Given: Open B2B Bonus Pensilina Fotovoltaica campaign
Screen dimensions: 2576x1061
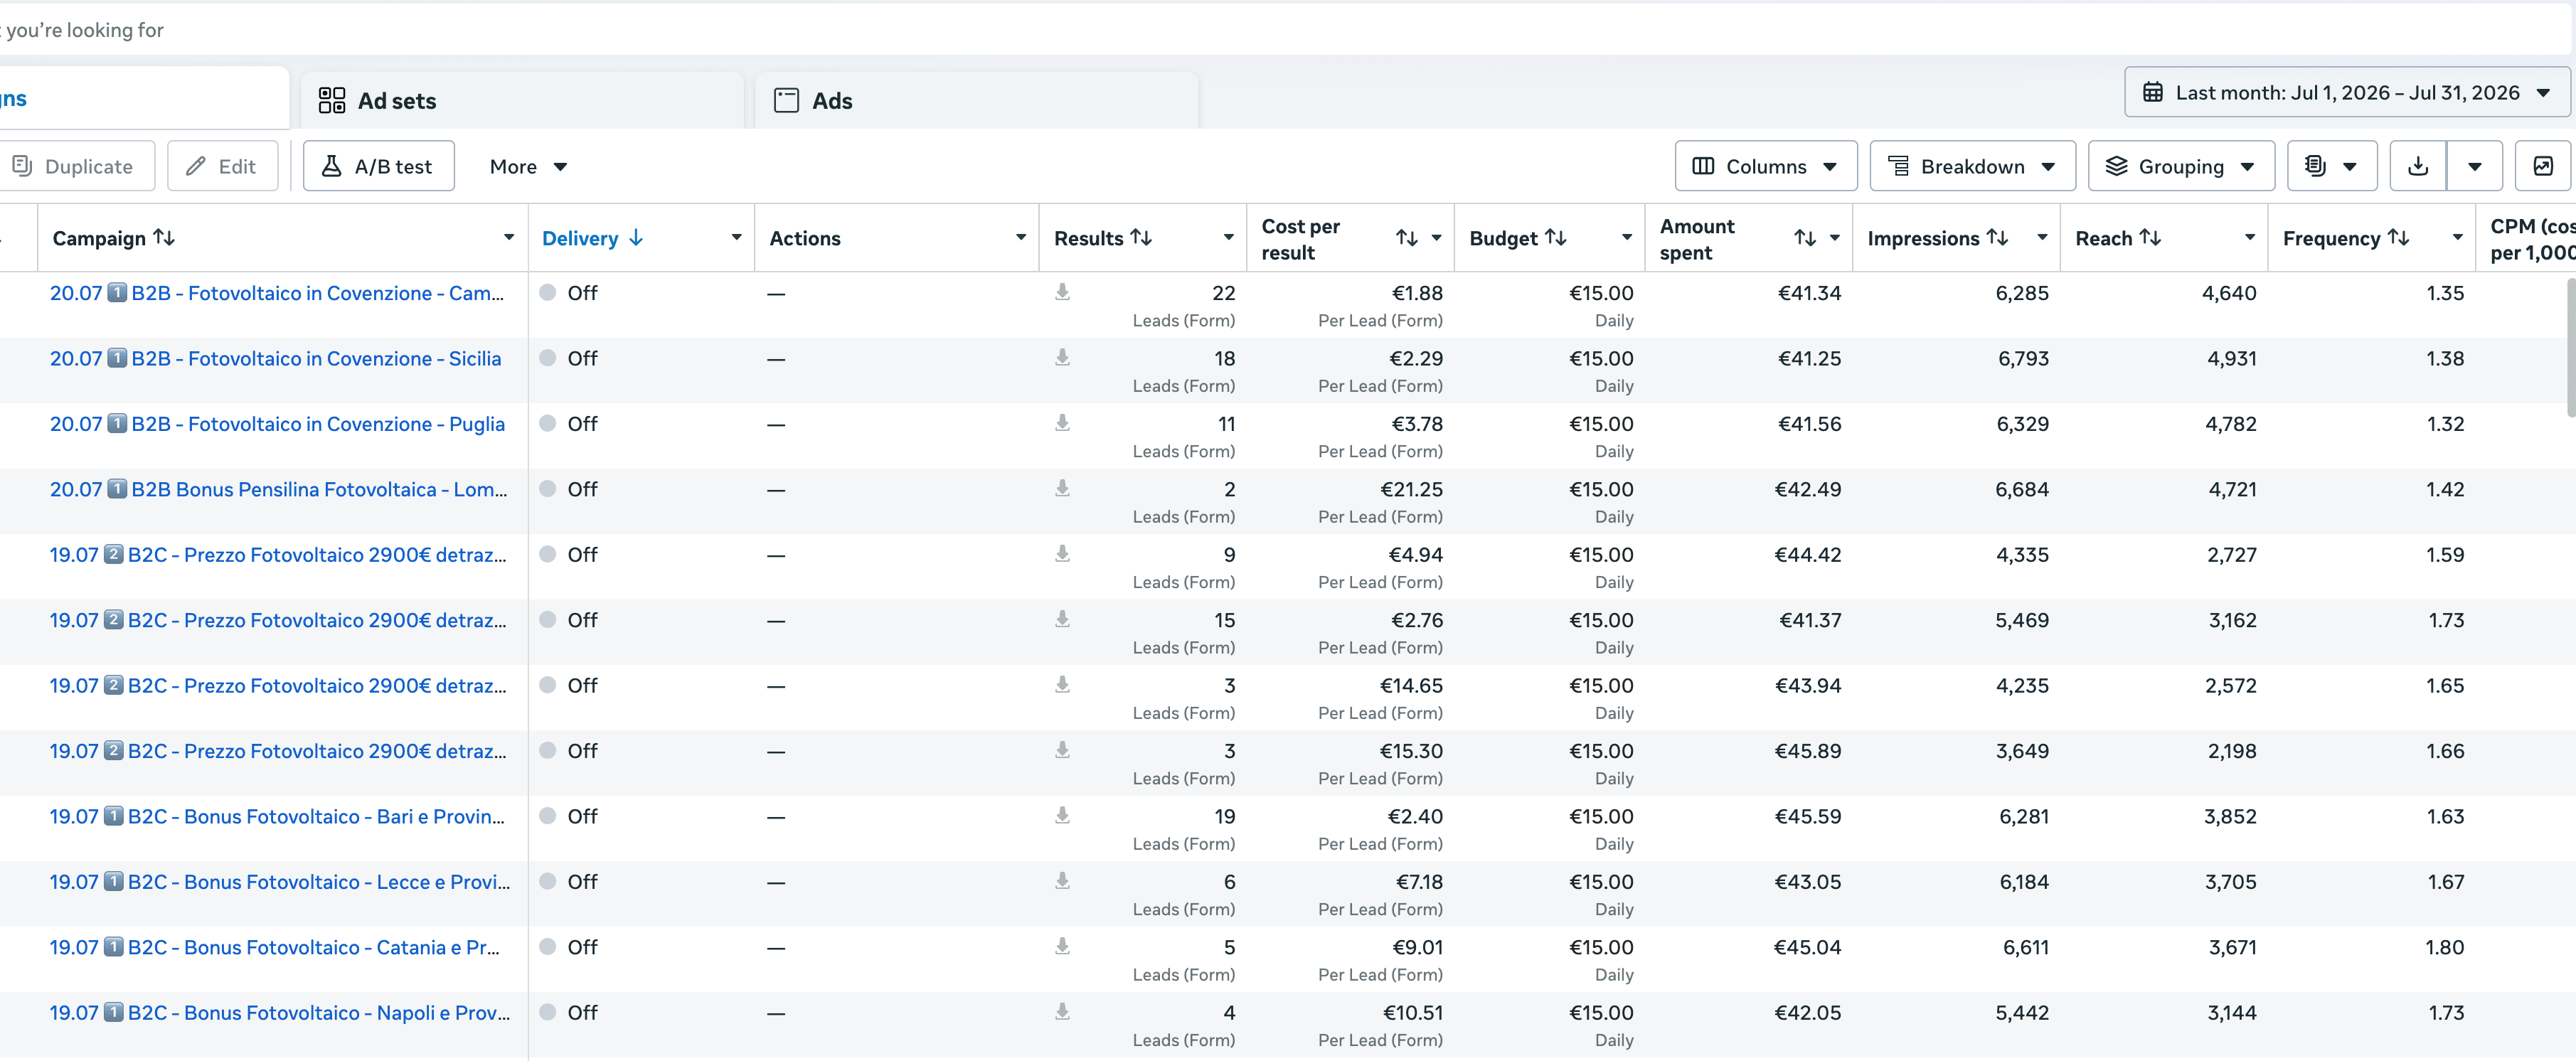Looking at the screenshot, I should coord(278,489).
